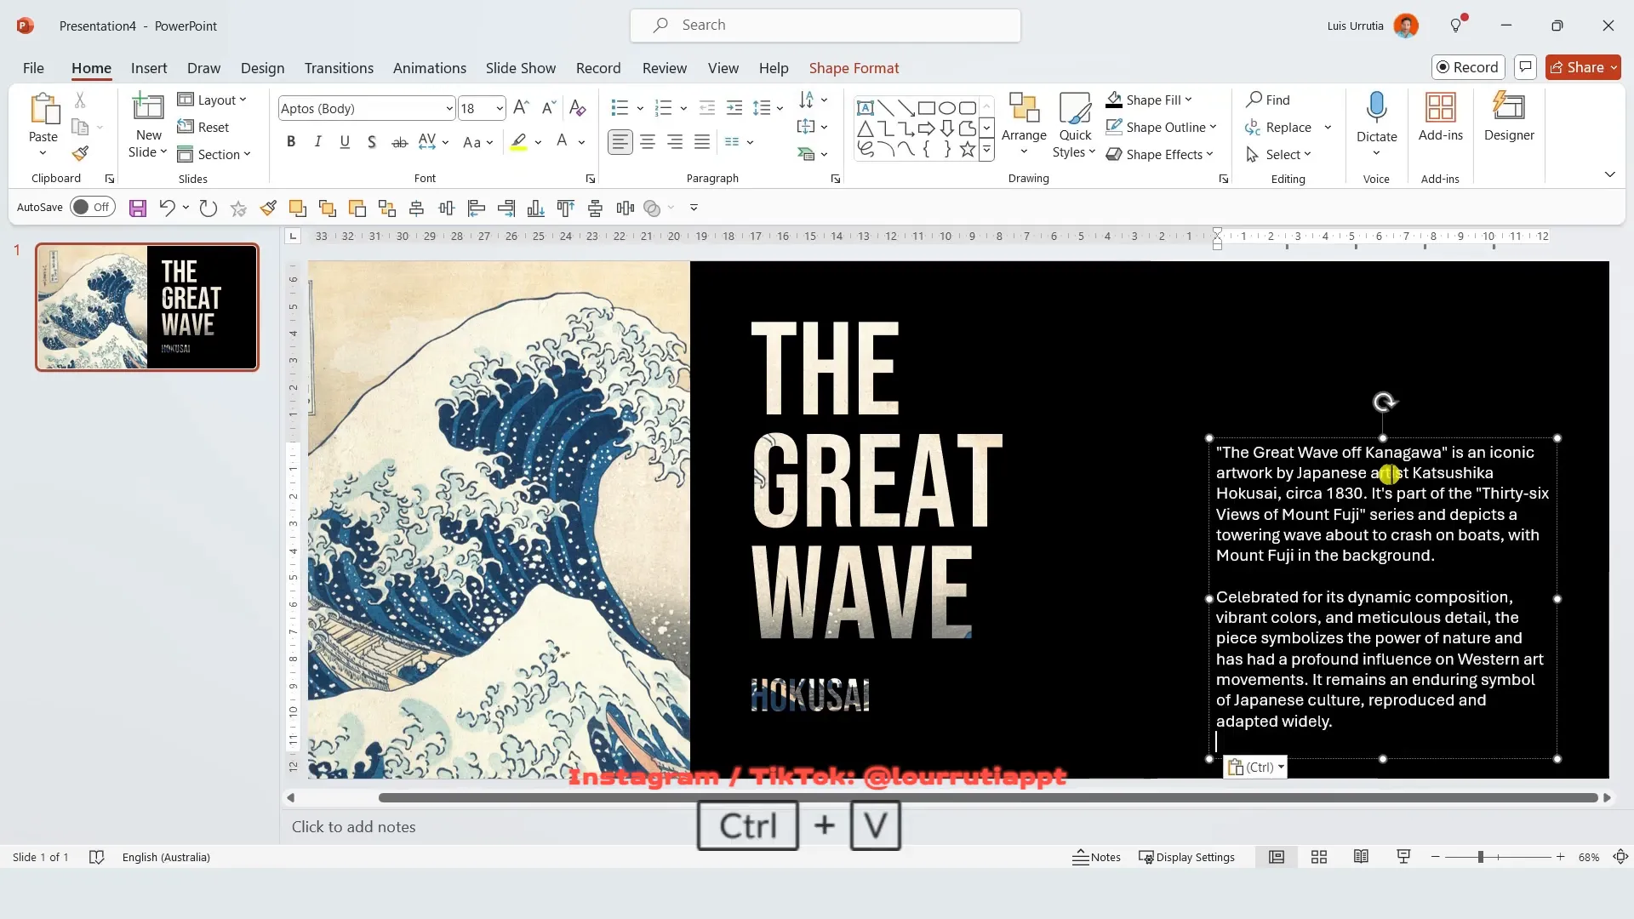Viewport: 1634px width, 919px height.
Task: Switch to Reading View
Action: point(1361,857)
